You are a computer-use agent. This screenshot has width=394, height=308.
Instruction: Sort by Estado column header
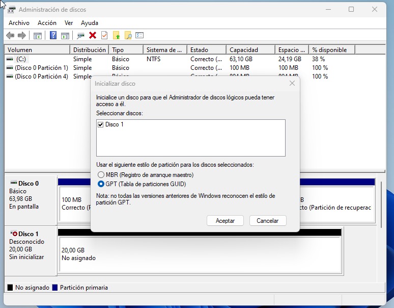pos(207,50)
